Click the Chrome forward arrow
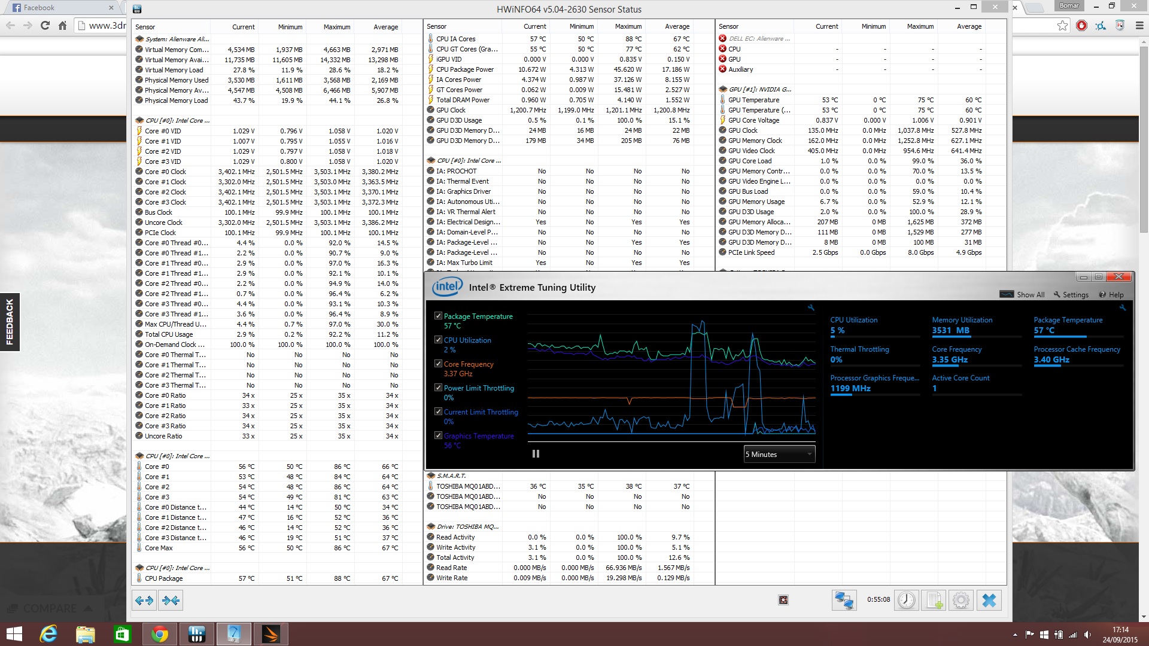This screenshot has width=1149, height=646. coord(28,26)
